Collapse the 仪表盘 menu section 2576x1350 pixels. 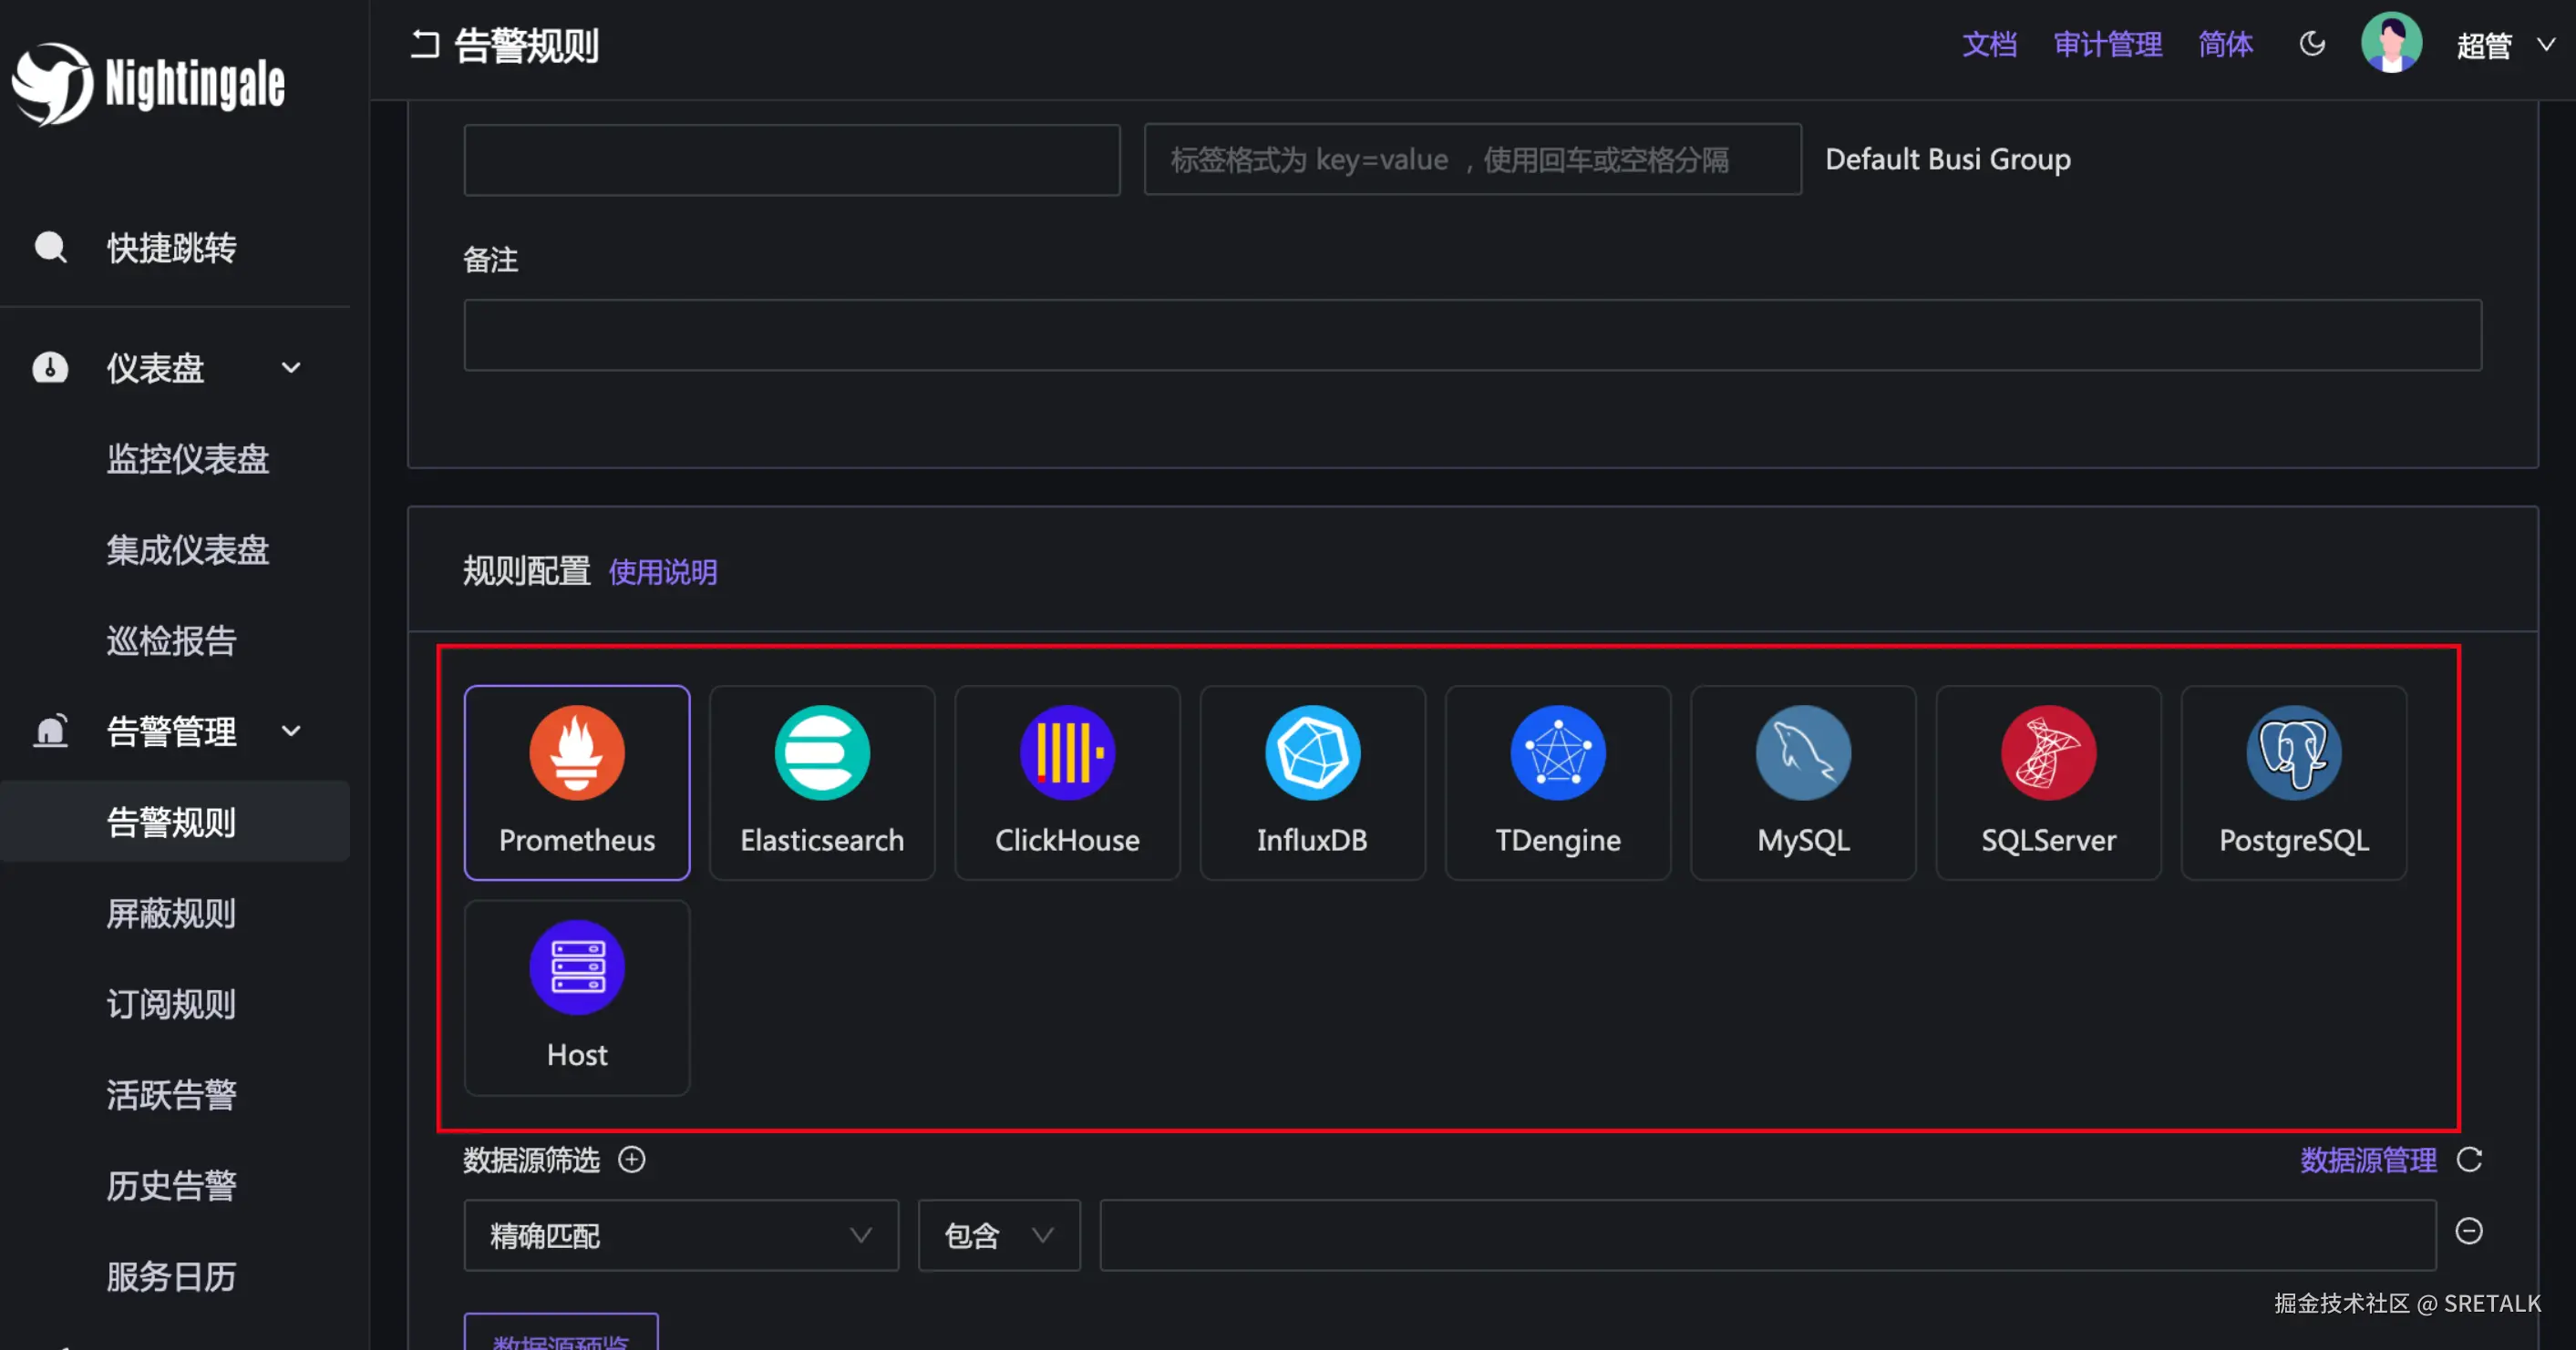point(291,368)
